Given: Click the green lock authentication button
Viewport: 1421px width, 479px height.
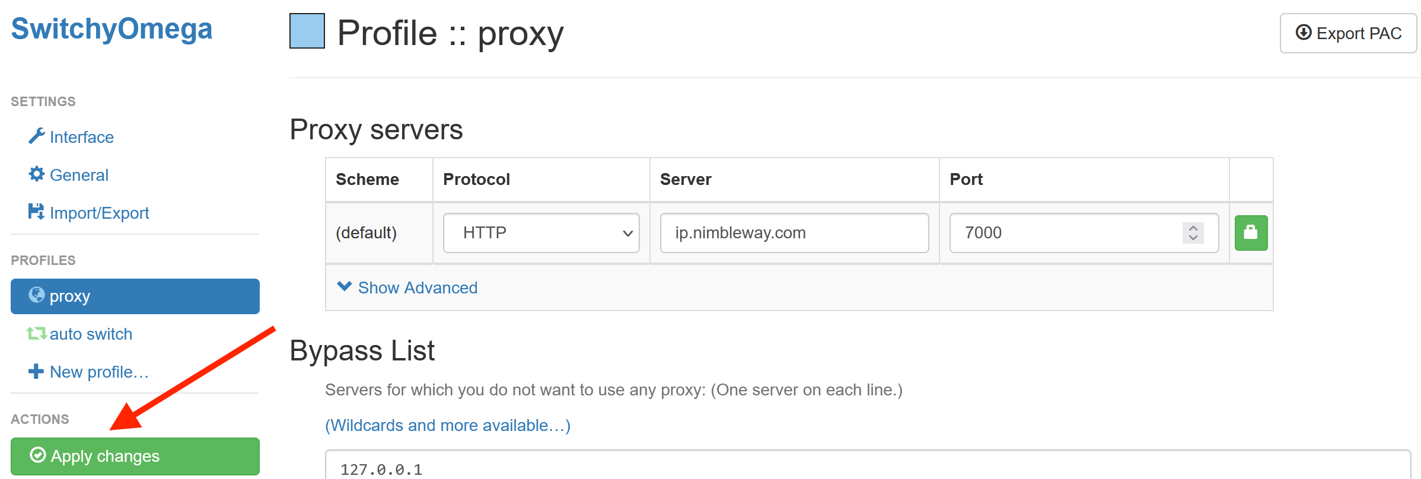Looking at the screenshot, I should pos(1251,233).
